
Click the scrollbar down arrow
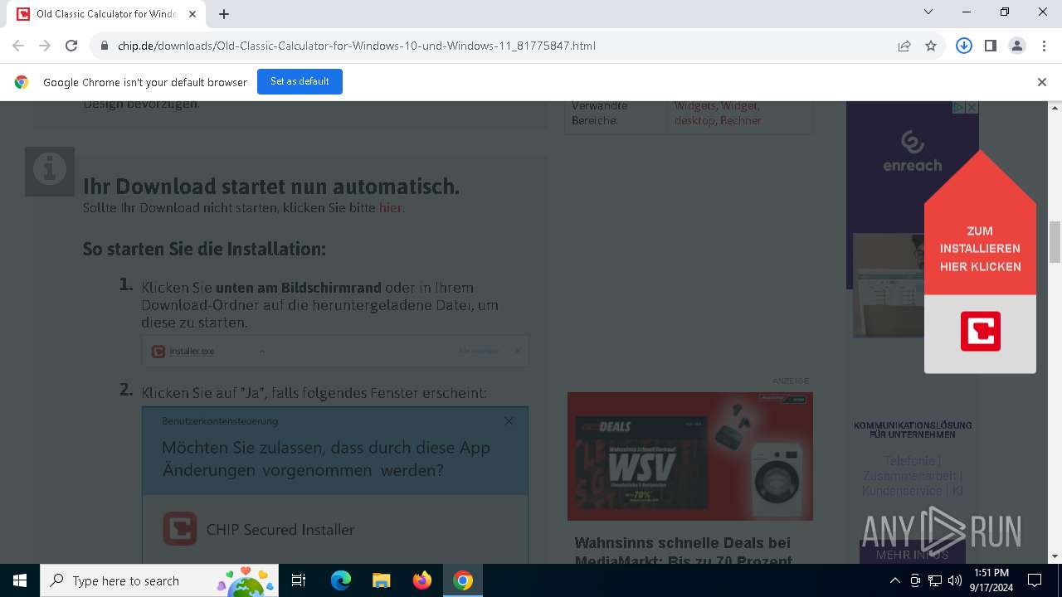[x=1055, y=556]
